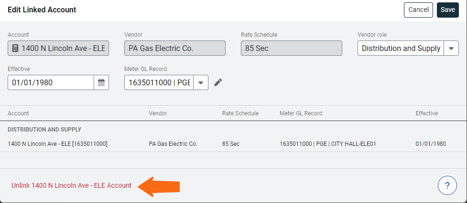Click the Effective date field 01/01/1980
The image size is (467, 203).
click(51, 82)
